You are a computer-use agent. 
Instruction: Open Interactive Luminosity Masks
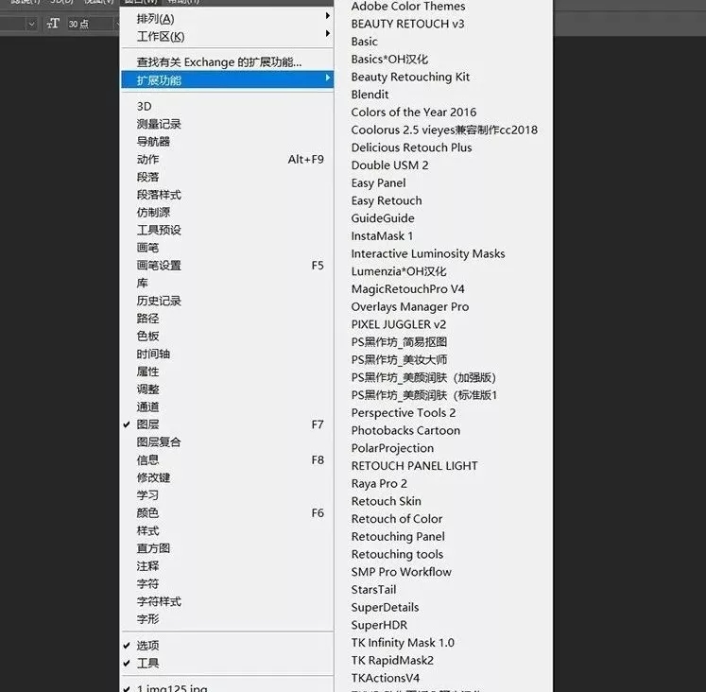click(x=428, y=253)
